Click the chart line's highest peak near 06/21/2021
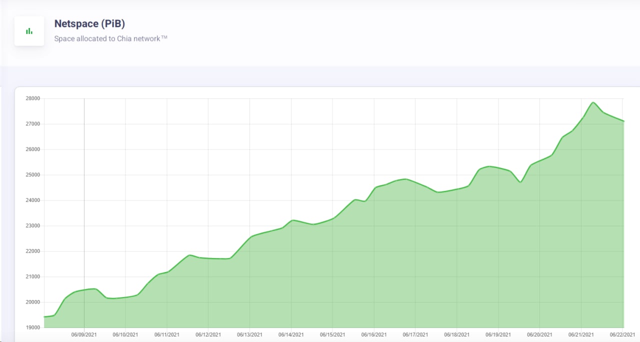The width and height of the screenshot is (640, 342). pos(593,102)
